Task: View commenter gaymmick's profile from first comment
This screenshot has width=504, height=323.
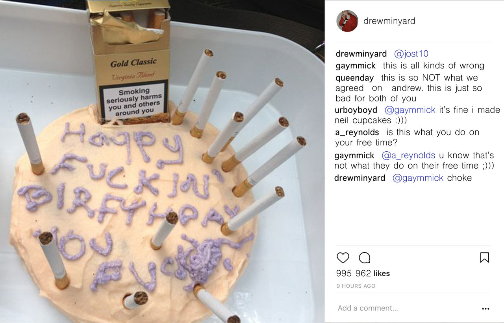Action: [x=356, y=66]
